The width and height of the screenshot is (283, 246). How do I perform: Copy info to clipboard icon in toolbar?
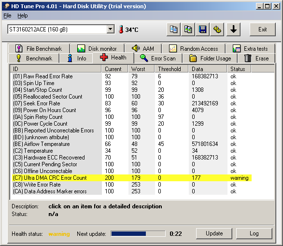point(173,29)
